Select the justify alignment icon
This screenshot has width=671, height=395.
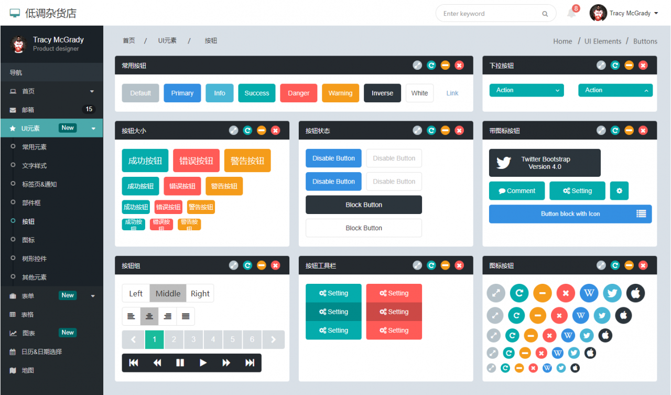click(x=186, y=316)
